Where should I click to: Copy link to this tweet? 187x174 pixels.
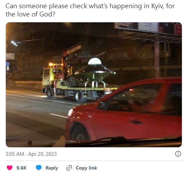pyautogui.click(x=86, y=168)
